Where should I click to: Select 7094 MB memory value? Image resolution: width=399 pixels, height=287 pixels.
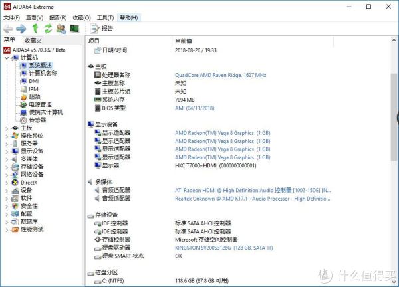185,100
